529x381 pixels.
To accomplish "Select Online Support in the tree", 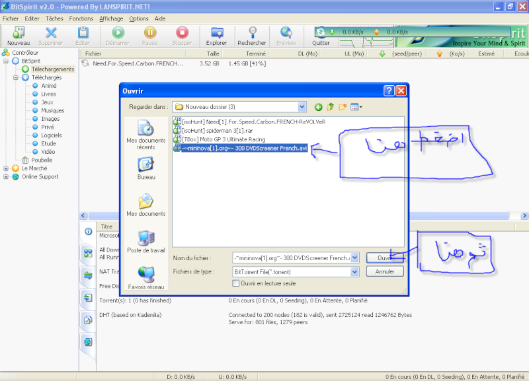I will point(40,176).
